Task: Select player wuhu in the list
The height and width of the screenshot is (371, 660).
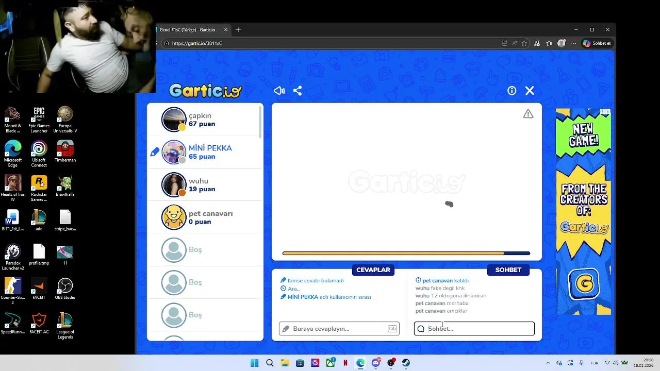Action: point(205,184)
